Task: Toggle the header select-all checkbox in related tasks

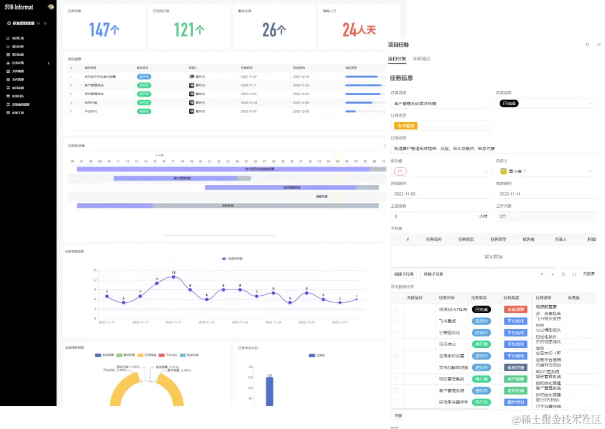Action: pyautogui.click(x=397, y=298)
